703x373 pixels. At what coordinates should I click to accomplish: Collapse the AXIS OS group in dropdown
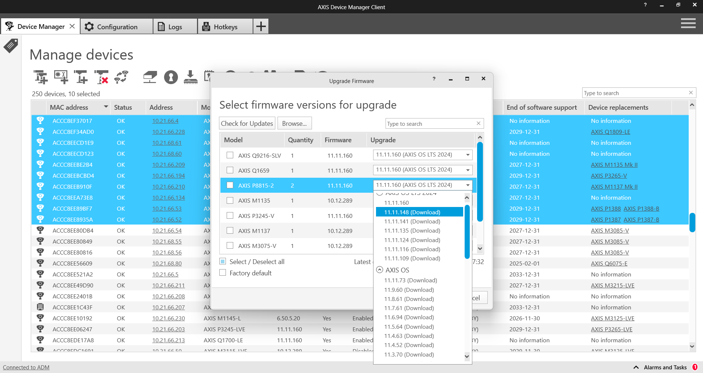coord(380,270)
